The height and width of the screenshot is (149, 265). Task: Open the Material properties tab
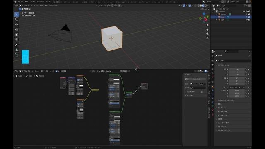212,110
